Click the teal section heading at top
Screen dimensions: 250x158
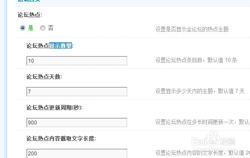point(29,1)
